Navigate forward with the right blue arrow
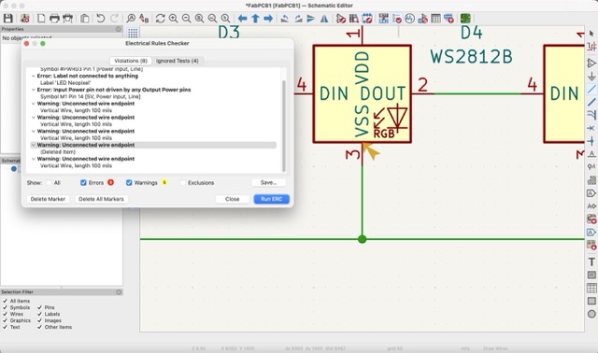This screenshot has height=353, width=598. point(268,19)
